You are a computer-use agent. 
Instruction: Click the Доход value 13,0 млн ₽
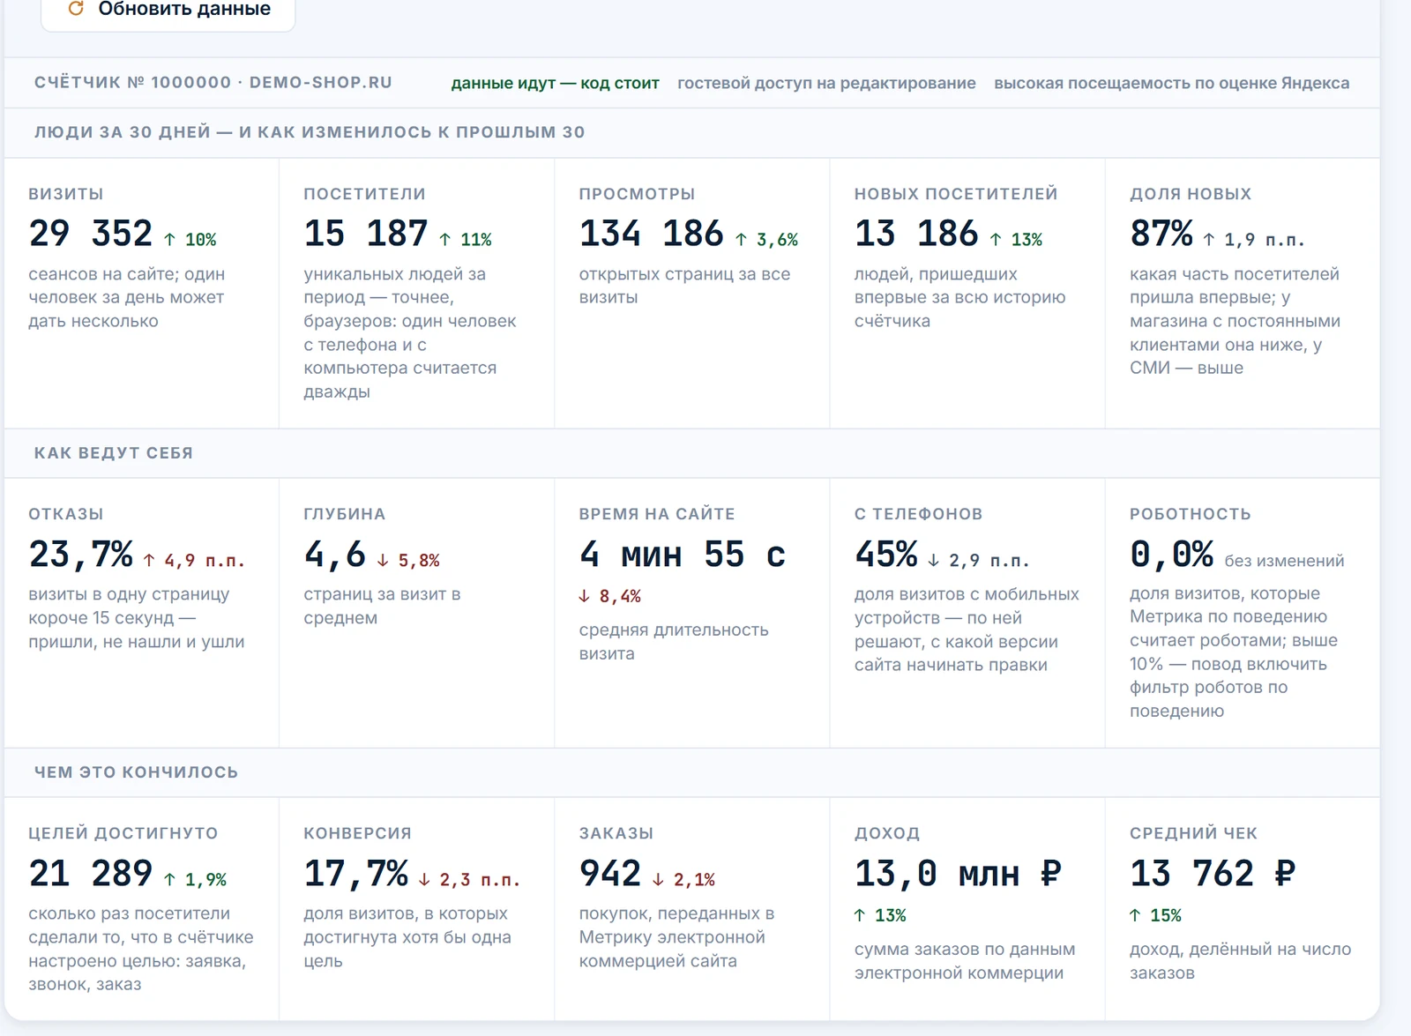coord(958,874)
